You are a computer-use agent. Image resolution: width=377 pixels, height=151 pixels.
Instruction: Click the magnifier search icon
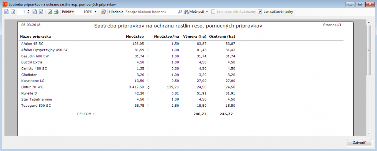[180, 12]
